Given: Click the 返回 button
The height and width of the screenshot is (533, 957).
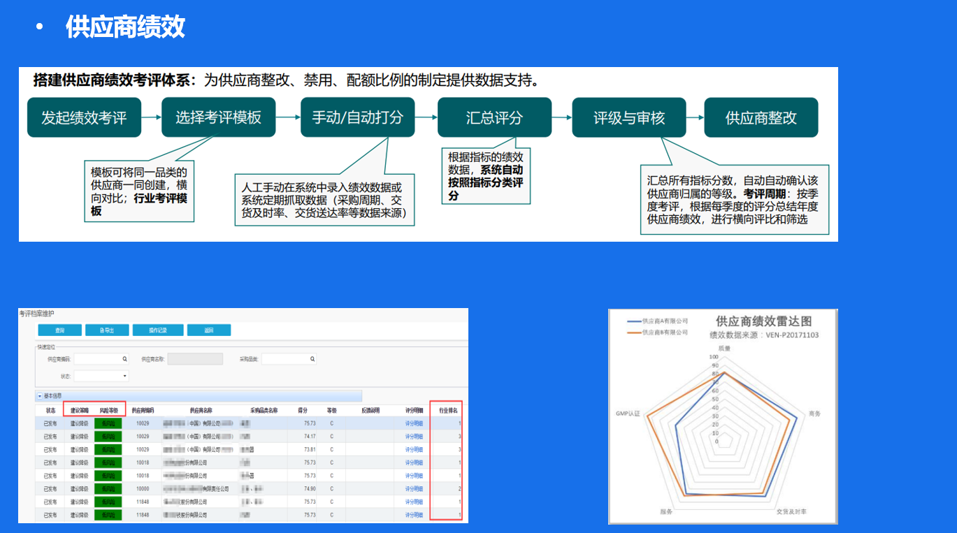Looking at the screenshot, I should (x=208, y=330).
